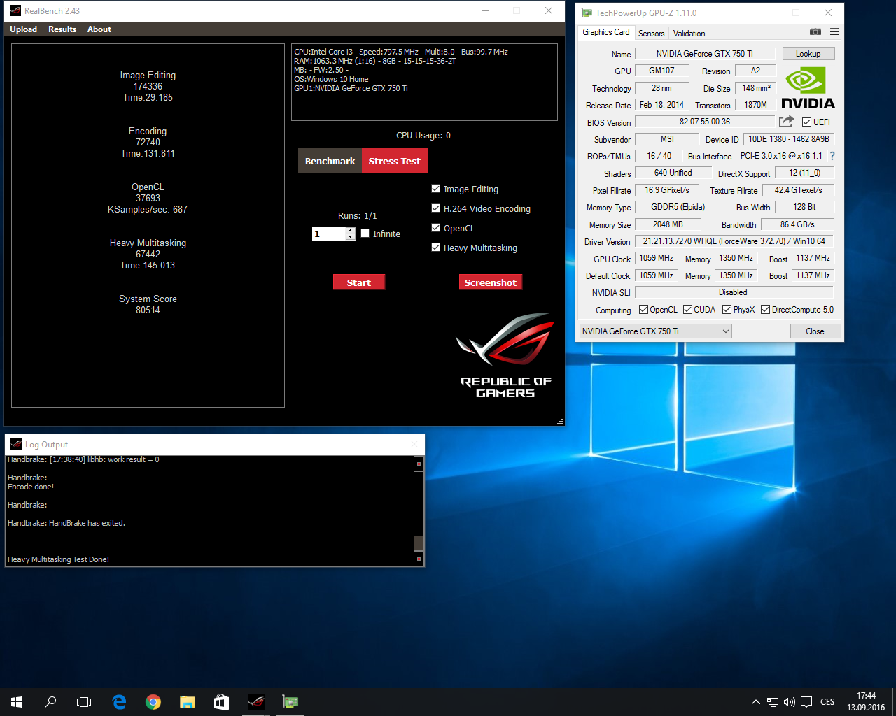896x716 pixels.
Task: Expand the NVIDIA GeForce GTX 750 Ti dropdown
Action: (x=725, y=331)
